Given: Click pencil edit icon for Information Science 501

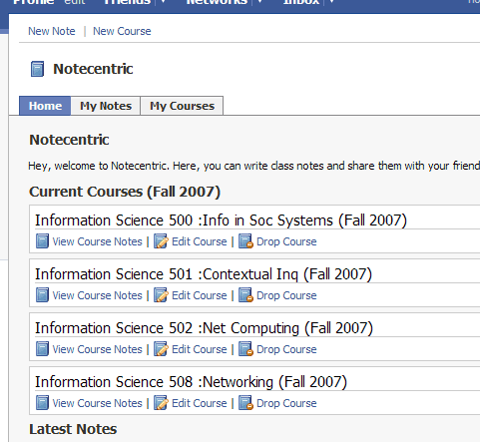Looking at the screenshot, I should pos(161,295).
